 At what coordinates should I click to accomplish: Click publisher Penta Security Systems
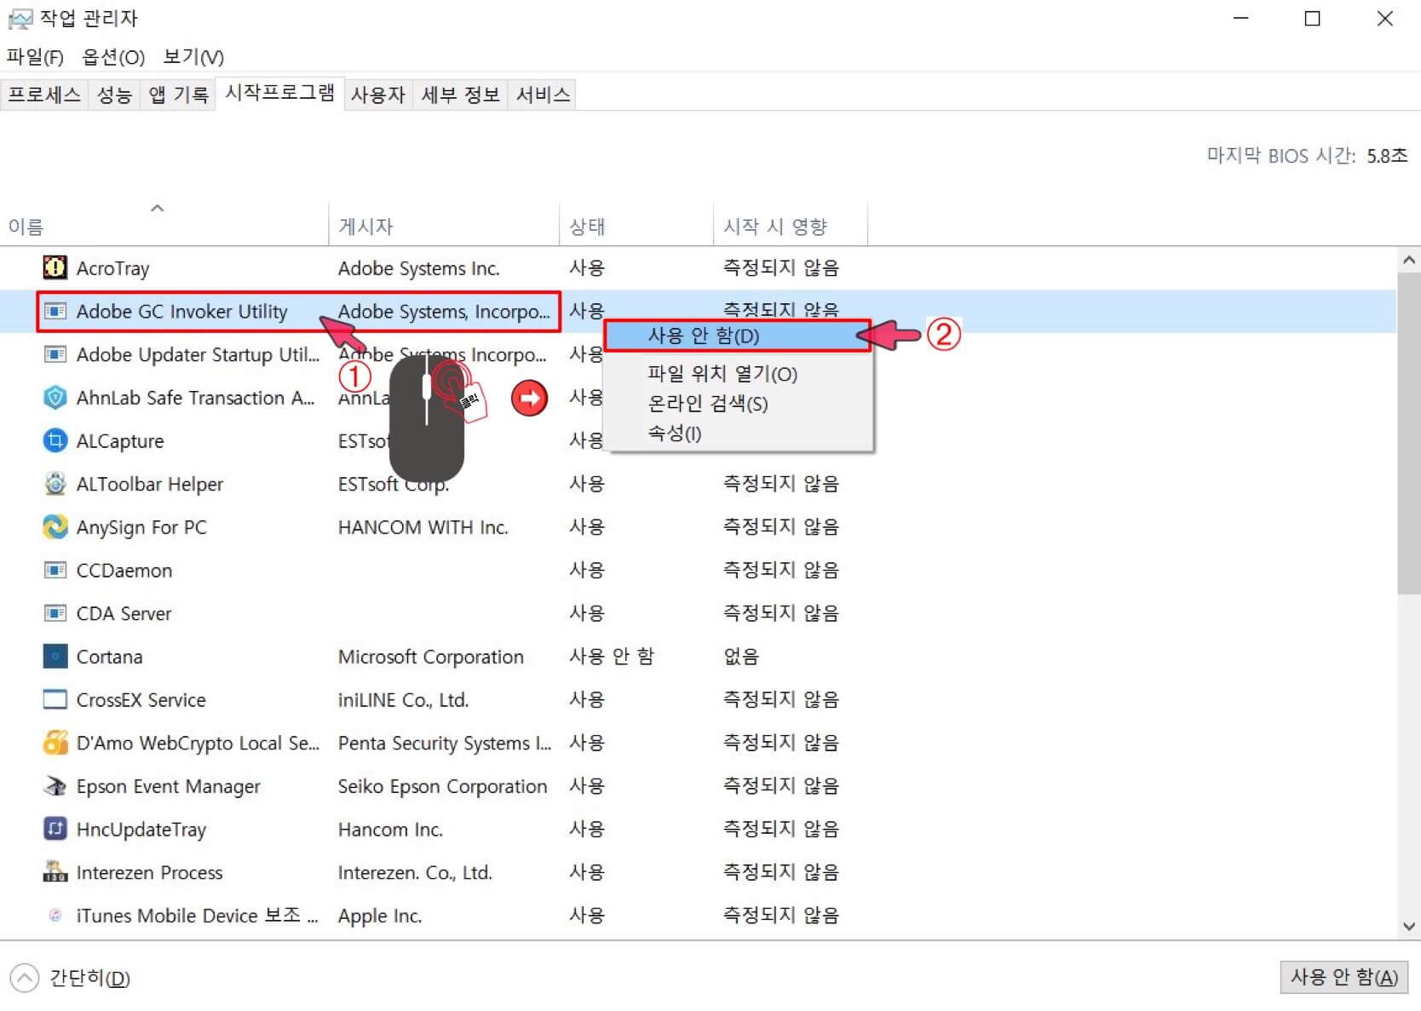[444, 744]
